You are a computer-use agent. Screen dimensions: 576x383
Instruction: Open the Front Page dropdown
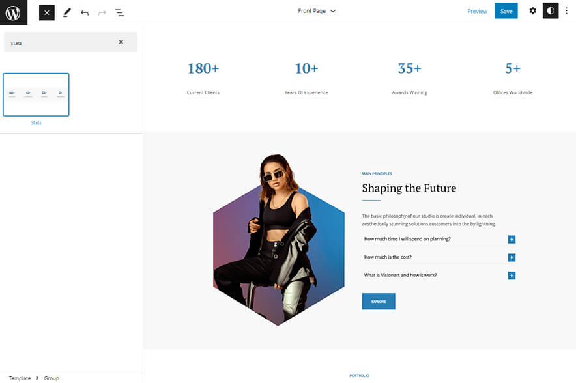click(x=317, y=11)
